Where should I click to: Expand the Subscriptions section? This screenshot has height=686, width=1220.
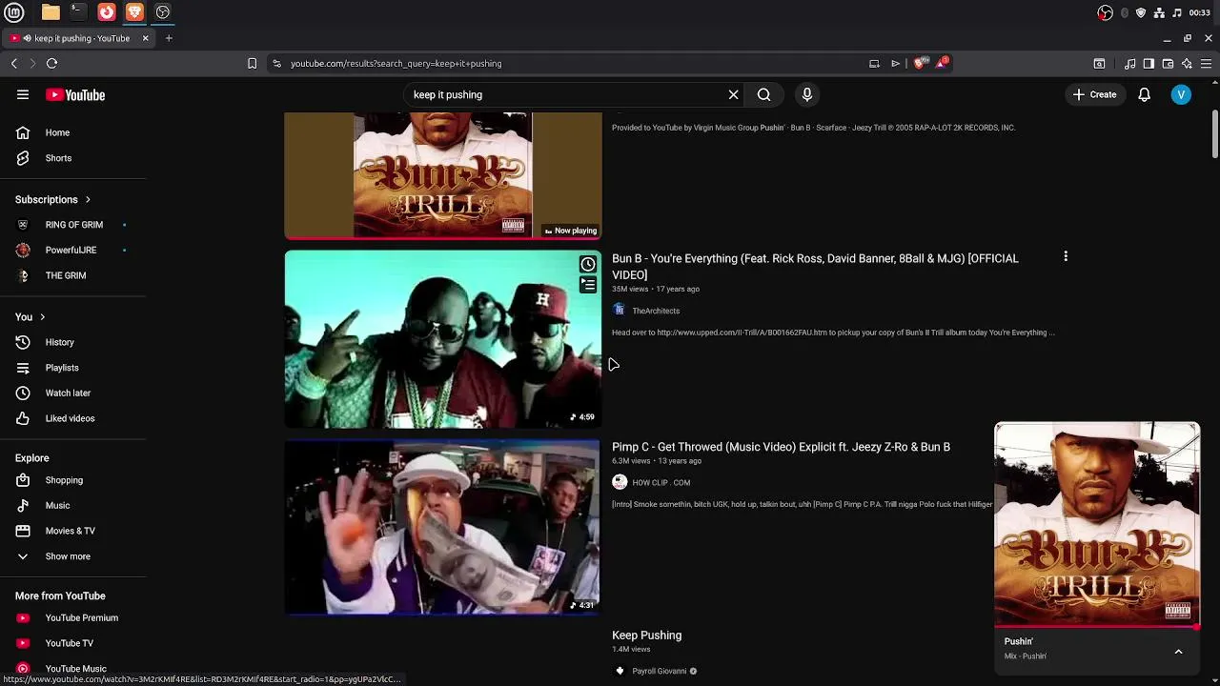point(53,199)
